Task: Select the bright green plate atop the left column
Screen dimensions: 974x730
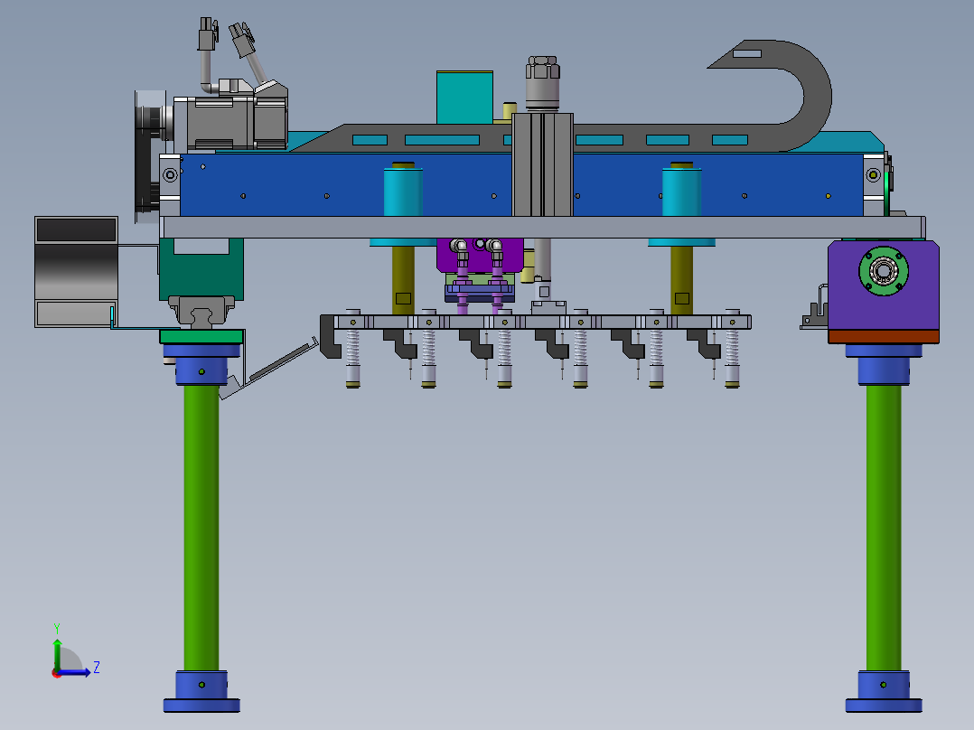Action: pyautogui.click(x=201, y=337)
